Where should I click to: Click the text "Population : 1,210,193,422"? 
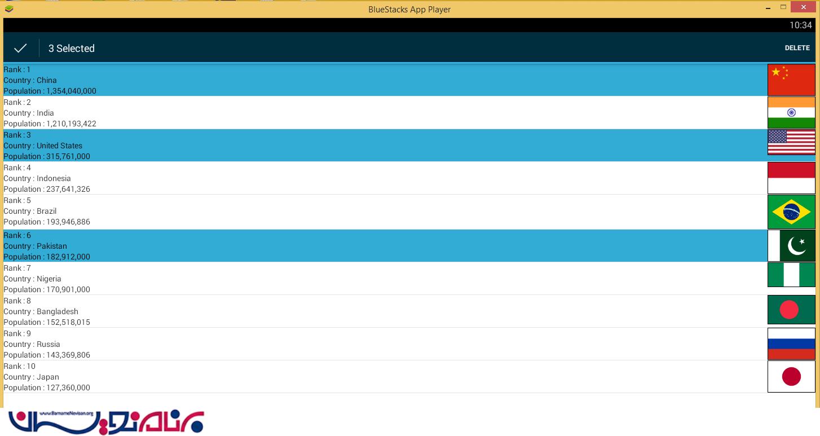[50, 124]
